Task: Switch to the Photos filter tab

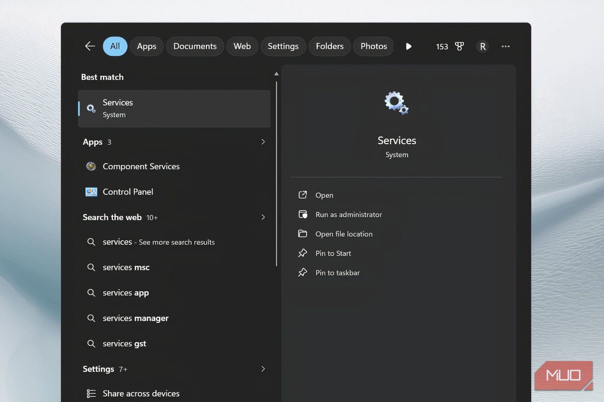Action: pyautogui.click(x=373, y=46)
